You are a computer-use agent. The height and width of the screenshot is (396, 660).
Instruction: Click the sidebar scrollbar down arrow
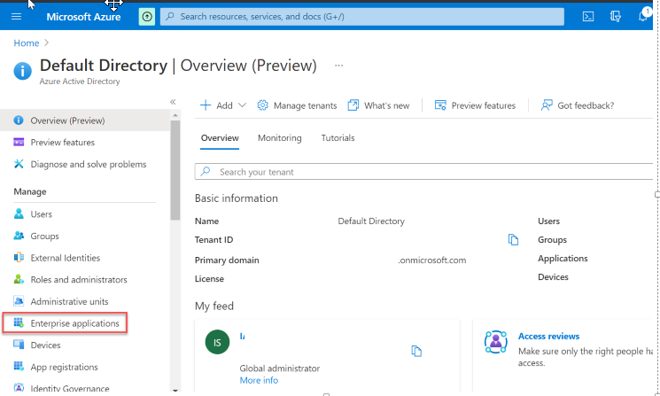[175, 391]
